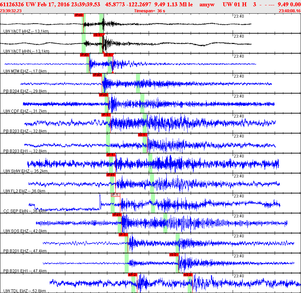Click the pale iP 1 flag on SEP EHN
The height and width of the screenshot is (293, 301).
[116, 195]
